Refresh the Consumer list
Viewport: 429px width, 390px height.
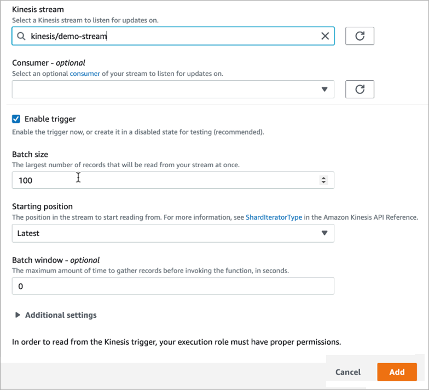(360, 90)
